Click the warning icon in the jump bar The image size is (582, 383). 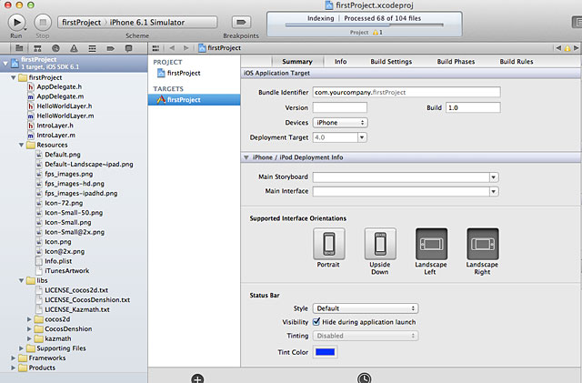pyautogui.click(x=567, y=48)
